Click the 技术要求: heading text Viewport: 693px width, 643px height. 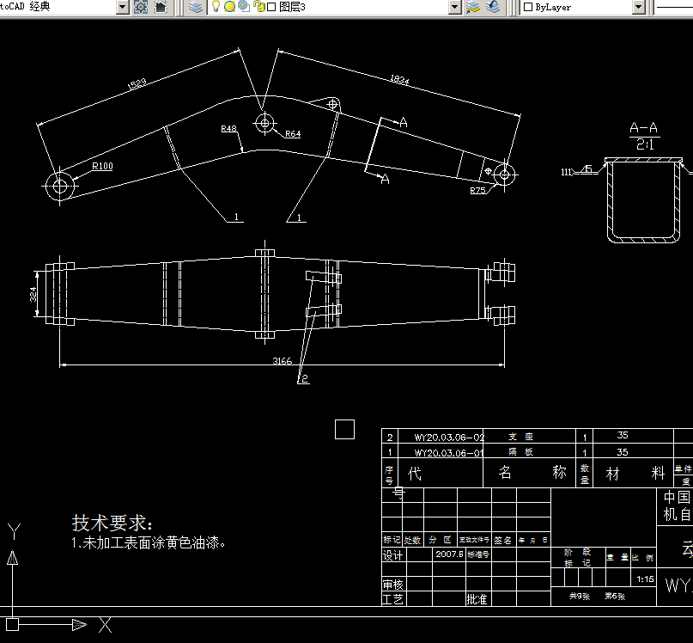tap(112, 523)
